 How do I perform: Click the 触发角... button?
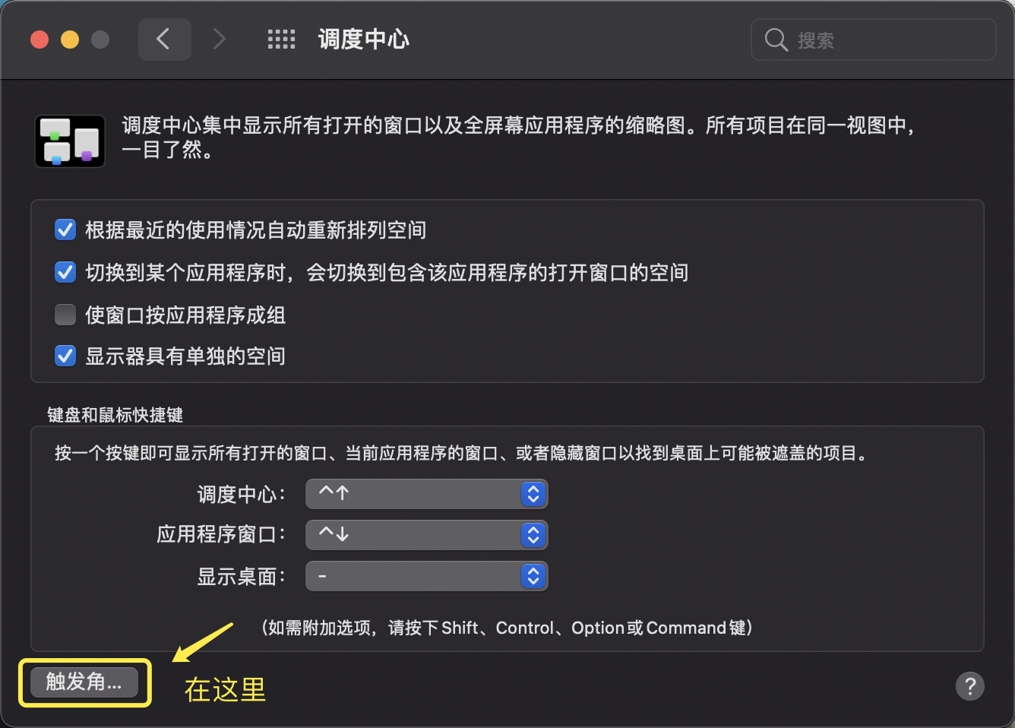point(84,682)
